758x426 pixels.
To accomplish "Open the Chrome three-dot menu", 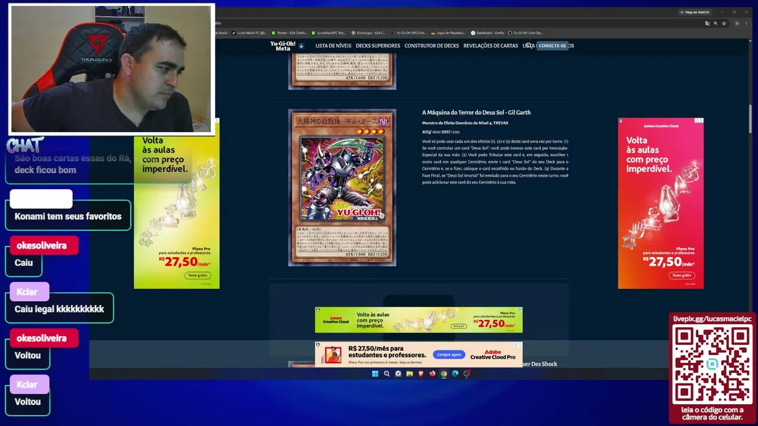I will point(746,23).
